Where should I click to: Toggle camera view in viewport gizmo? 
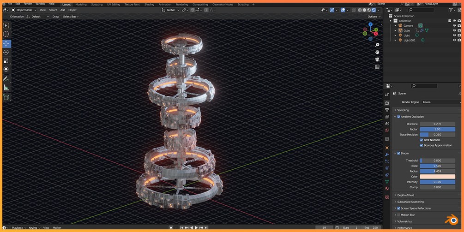coord(377,59)
